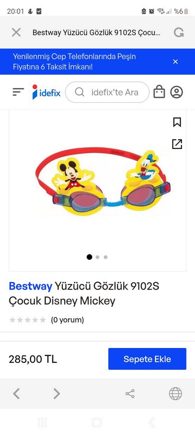
Task: Open the user account profile icon
Action: [x=177, y=92]
